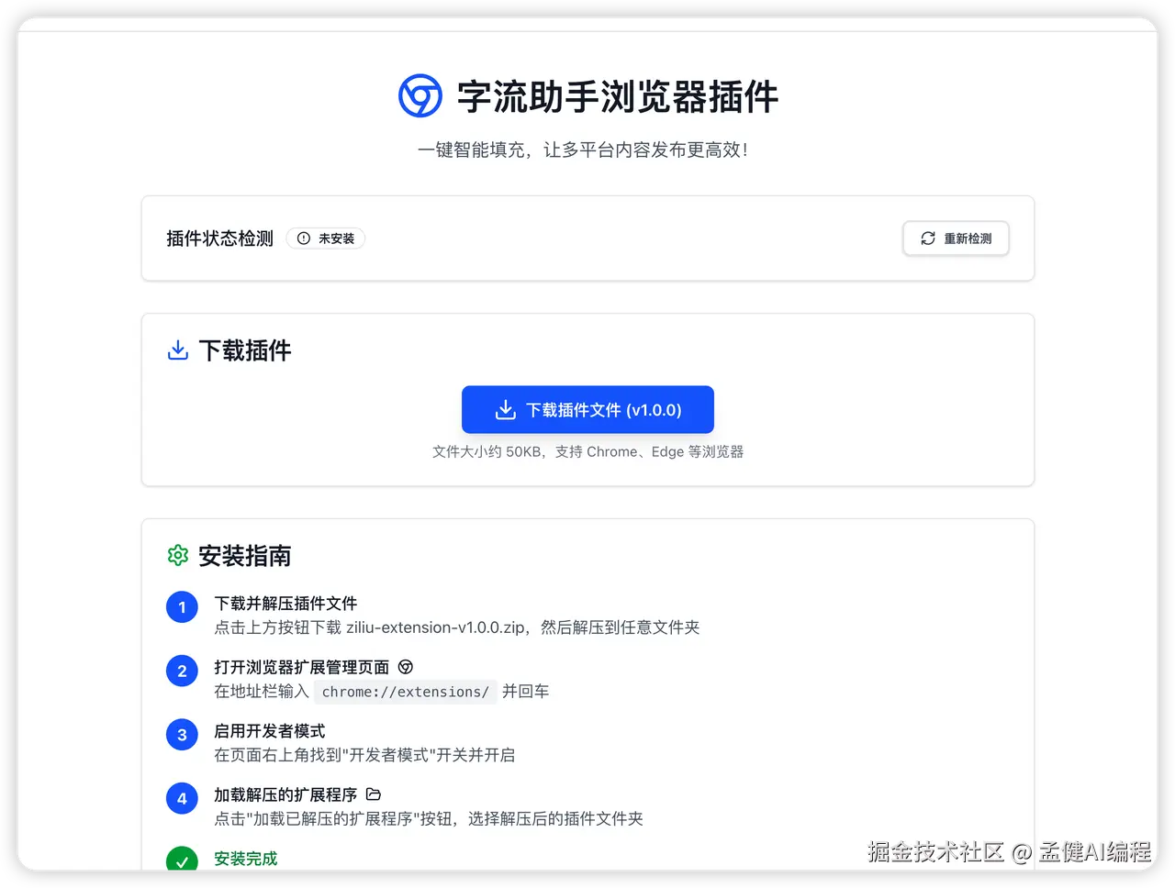1175x888 pixels.
Task: Click step 4 numbered circle
Action: (x=182, y=798)
